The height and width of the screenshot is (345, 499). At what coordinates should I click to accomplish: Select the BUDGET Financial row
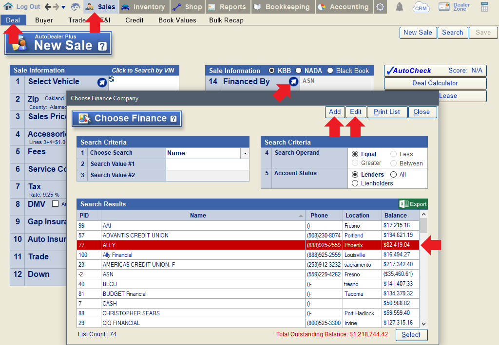pos(248,294)
